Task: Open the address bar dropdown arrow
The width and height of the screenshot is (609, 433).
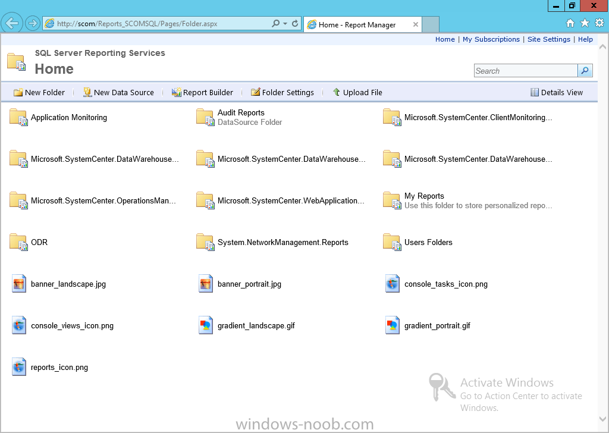Action: (285, 24)
